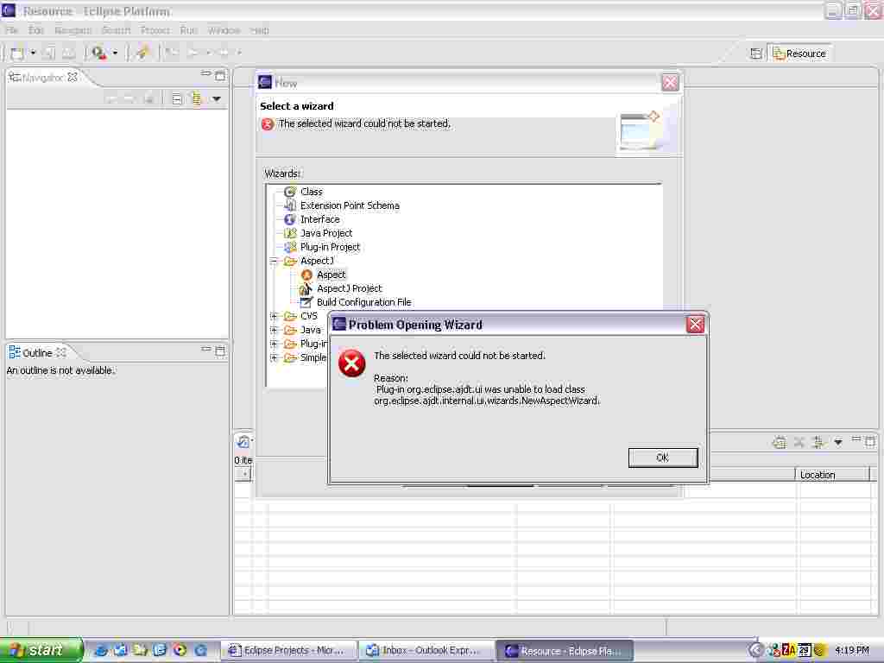Close the Problem Opening Wizard dialog

click(695, 325)
